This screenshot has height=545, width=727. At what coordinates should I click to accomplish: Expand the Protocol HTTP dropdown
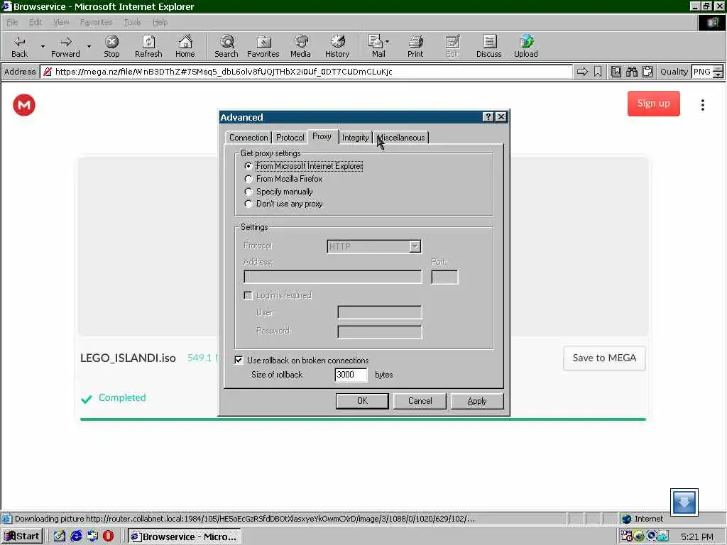point(415,246)
